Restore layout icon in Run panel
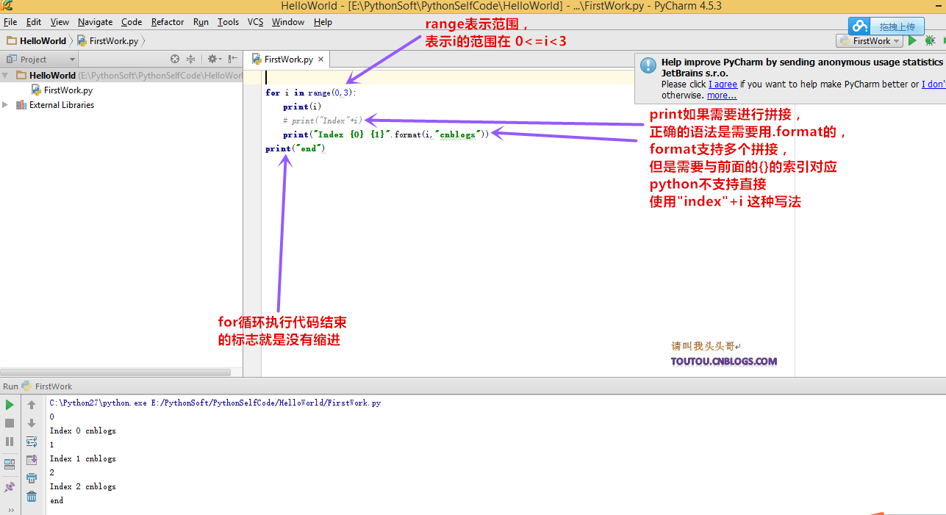Viewport: 946px width, 515px height. coord(10,464)
